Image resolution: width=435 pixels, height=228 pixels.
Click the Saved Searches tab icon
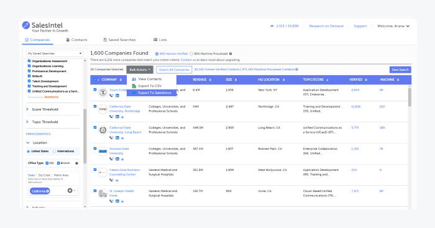pos(105,40)
